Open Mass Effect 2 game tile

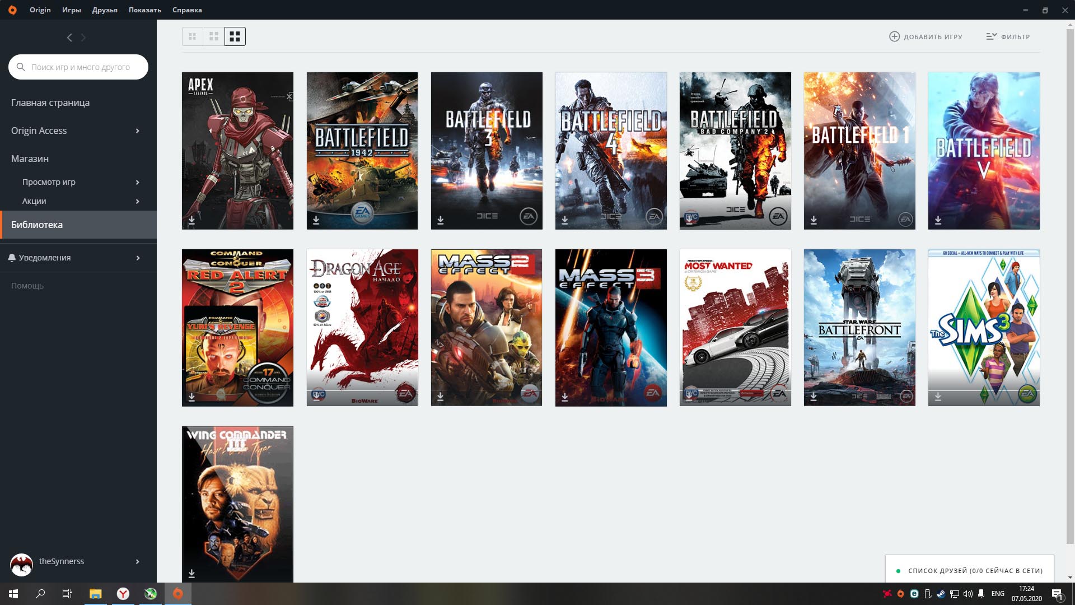point(487,328)
